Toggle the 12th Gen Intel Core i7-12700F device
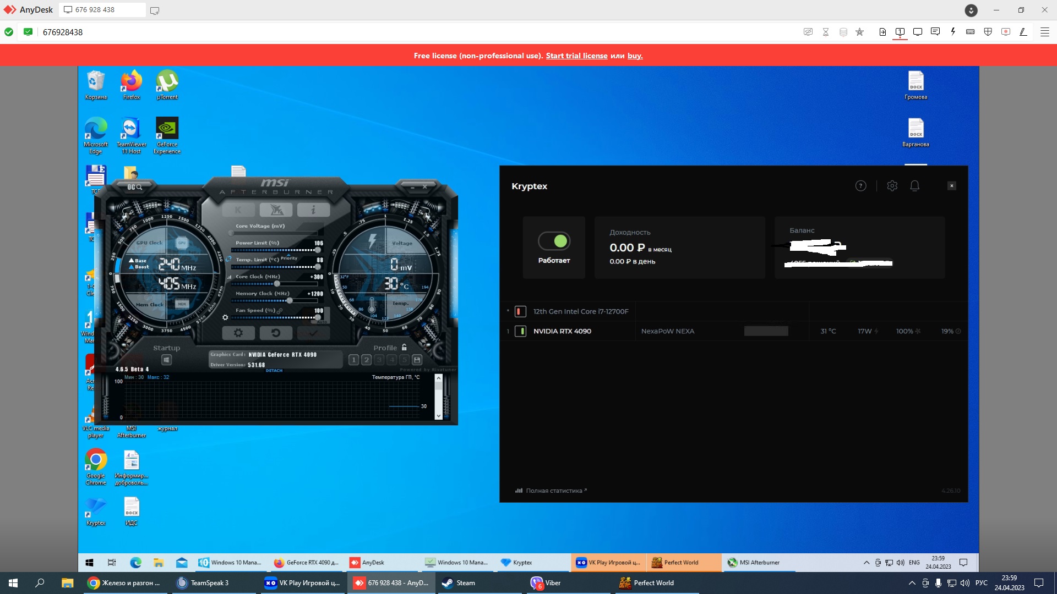 [520, 311]
